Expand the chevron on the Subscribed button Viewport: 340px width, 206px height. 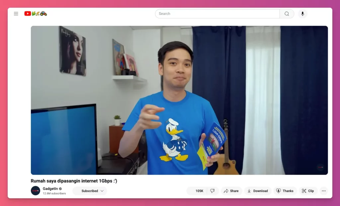pyautogui.click(x=102, y=191)
